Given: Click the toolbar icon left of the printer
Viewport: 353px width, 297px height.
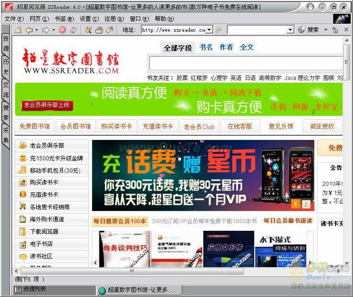Looking at the screenshot, I should pyautogui.click(x=88, y=30).
